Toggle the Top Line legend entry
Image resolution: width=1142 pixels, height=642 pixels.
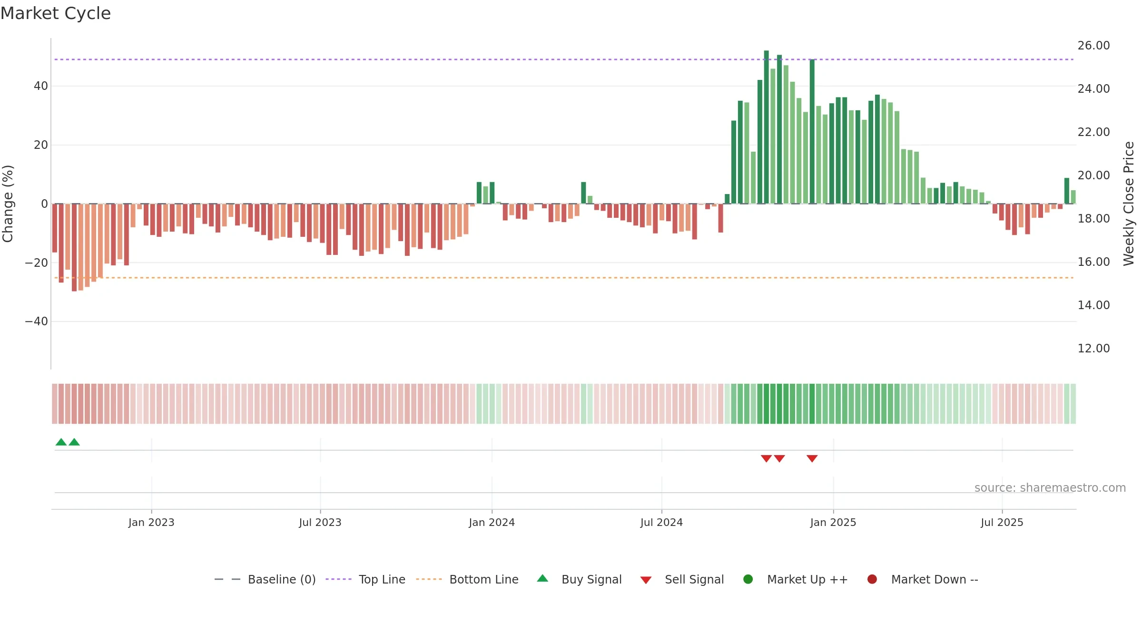tap(365, 579)
